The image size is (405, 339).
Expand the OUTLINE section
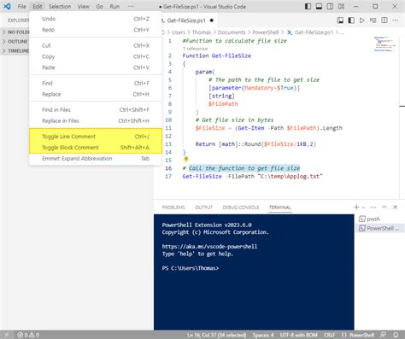point(15,42)
